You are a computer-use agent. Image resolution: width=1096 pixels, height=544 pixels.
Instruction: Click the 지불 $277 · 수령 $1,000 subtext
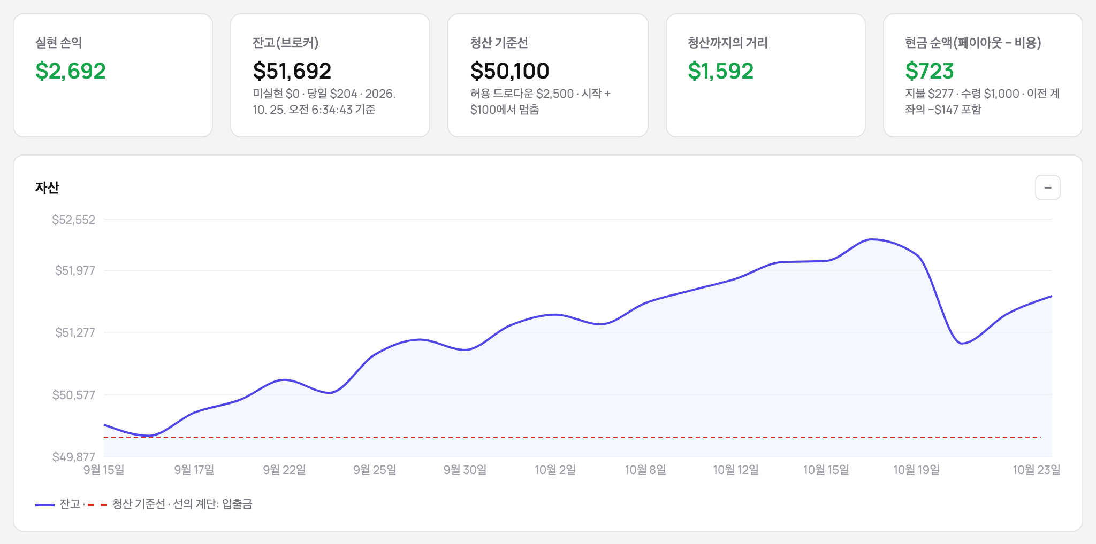point(983,102)
